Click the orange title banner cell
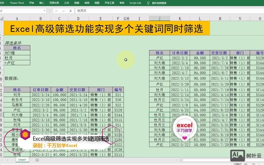264x165 pixels. (x=107, y=28)
